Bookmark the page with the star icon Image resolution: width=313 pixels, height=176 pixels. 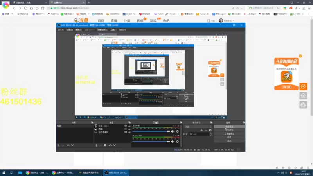pyautogui.click(x=43, y=8)
